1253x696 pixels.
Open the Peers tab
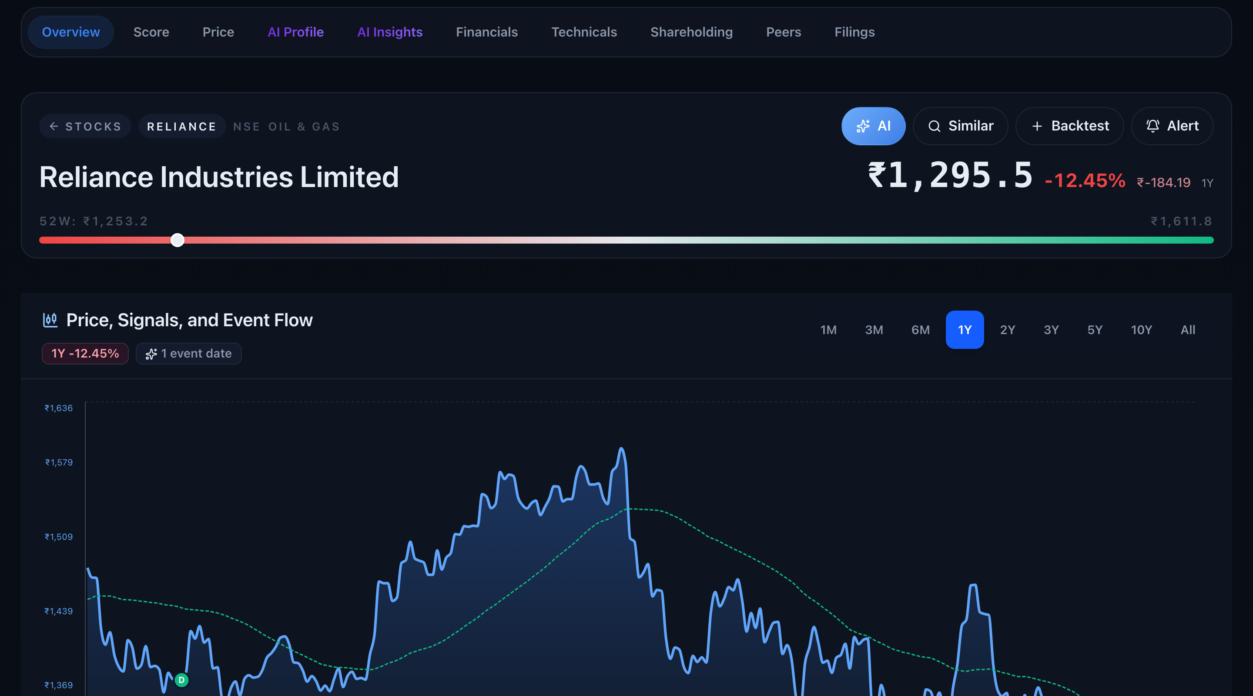784,32
